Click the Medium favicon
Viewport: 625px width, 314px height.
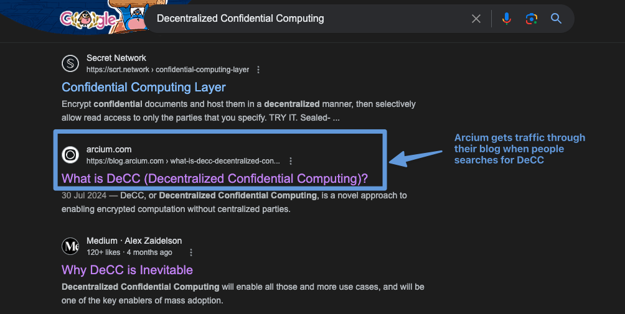[70, 246]
